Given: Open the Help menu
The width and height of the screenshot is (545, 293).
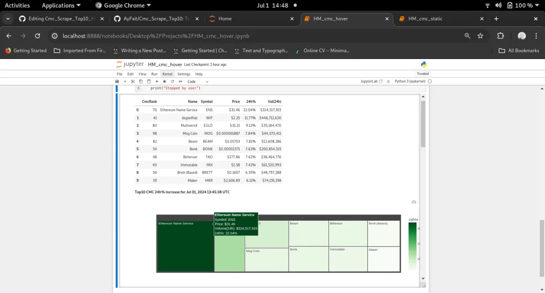Looking at the screenshot, I should pos(199,74).
